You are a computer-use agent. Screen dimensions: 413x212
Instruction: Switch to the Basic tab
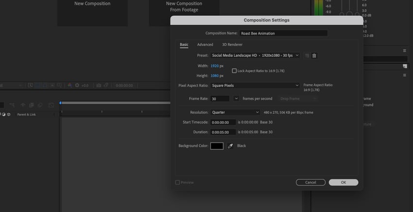[x=184, y=45]
